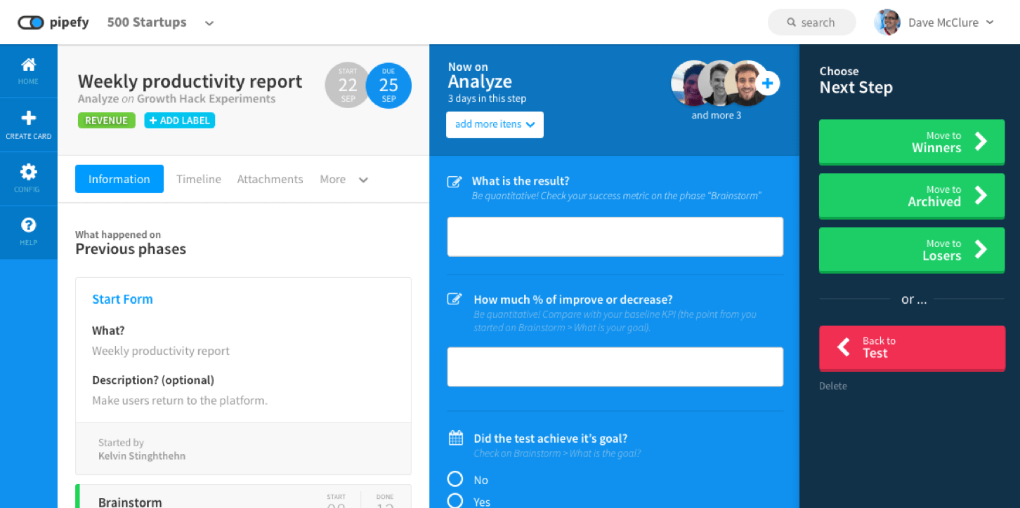Click the Delete link
1020x508 pixels.
[x=833, y=386]
